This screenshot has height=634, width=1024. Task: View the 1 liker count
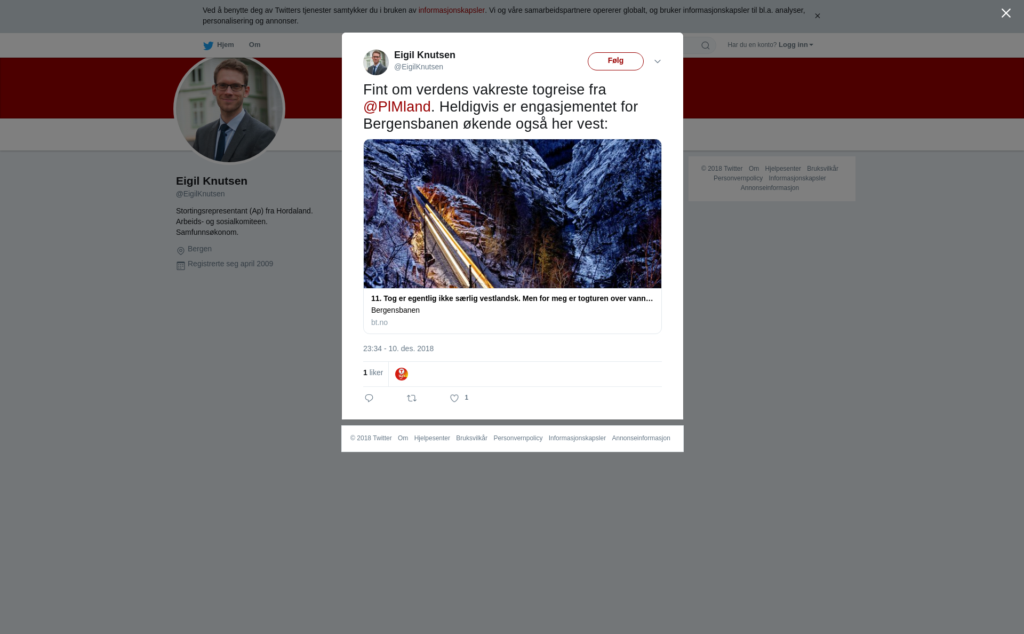point(373,373)
